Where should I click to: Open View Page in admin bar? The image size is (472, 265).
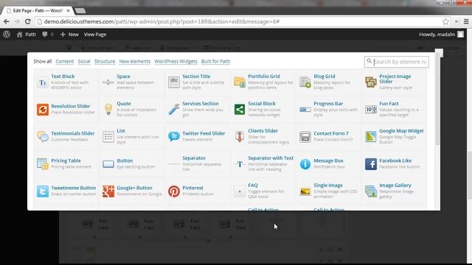pos(95,35)
